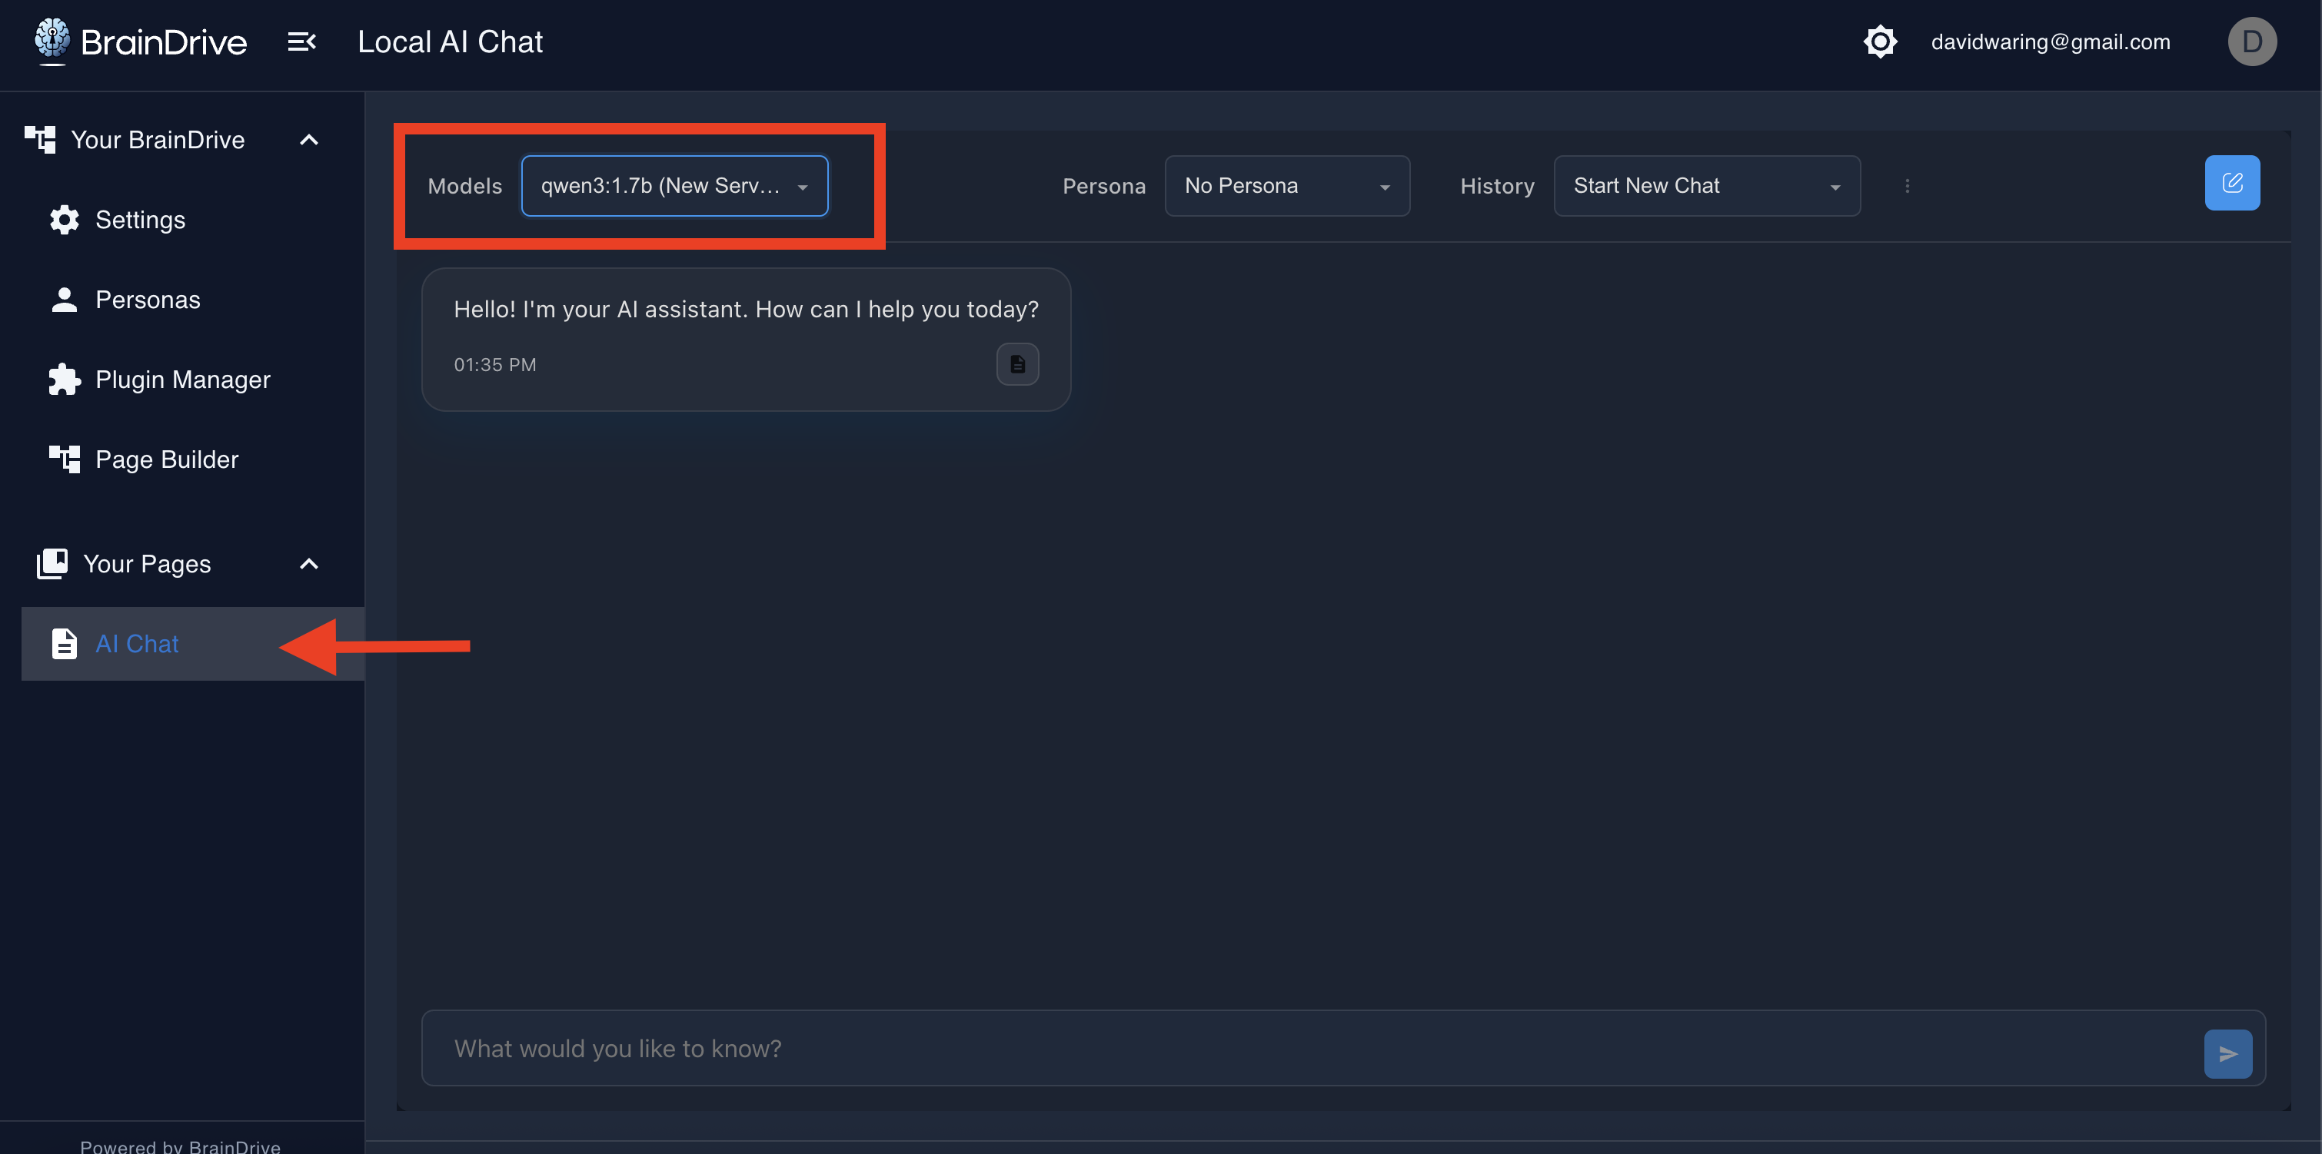
Task: Click the Page Builder icon in sidebar
Action: coord(64,459)
